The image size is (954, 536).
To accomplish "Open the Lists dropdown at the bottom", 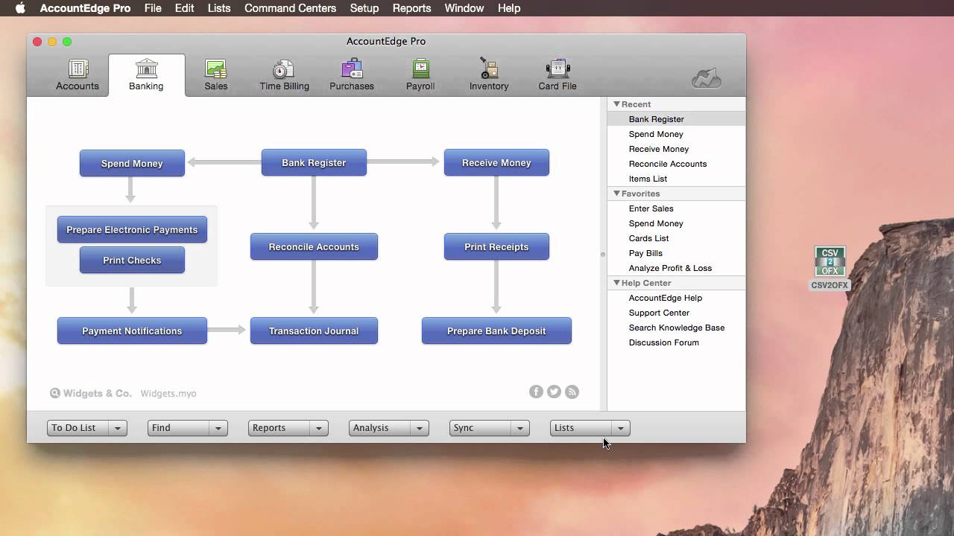I will click(x=590, y=428).
